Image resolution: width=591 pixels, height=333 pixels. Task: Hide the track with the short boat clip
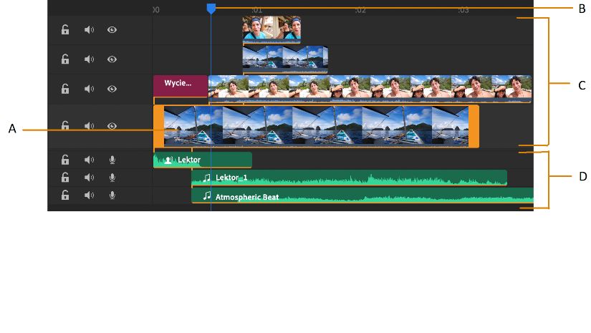point(112,59)
